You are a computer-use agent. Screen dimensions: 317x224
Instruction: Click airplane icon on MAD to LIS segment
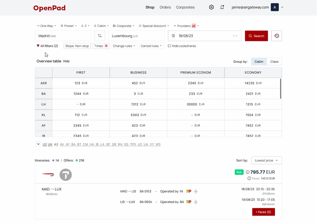[x=196, y=191]
